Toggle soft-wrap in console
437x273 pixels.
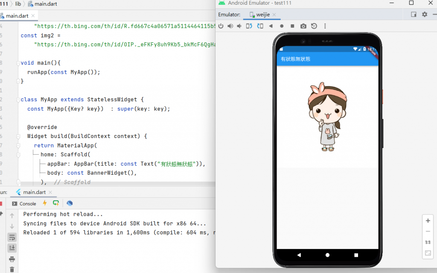[x=12, y=238]
